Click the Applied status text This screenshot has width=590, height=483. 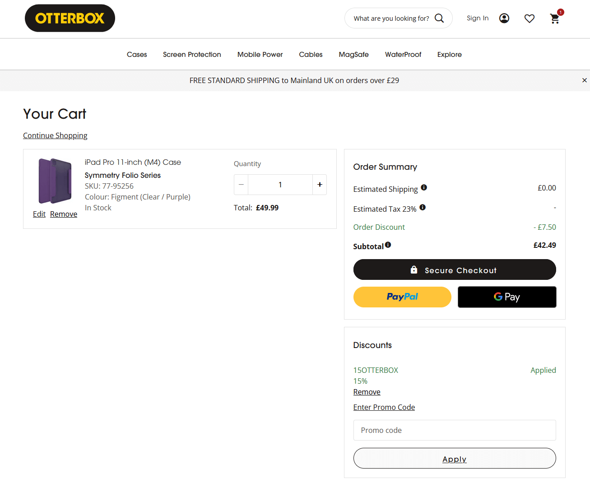[543, 370]
